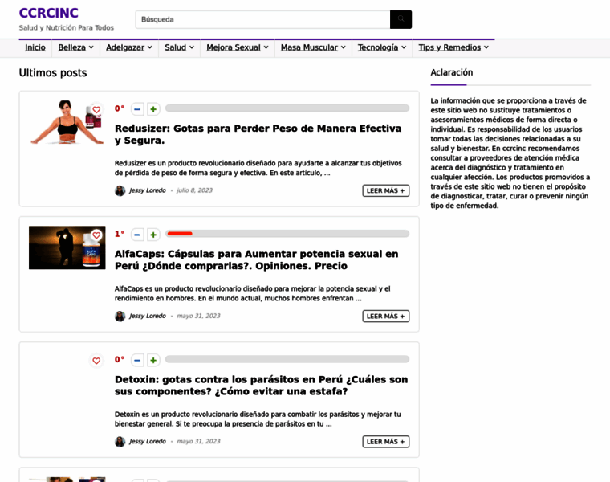Click the date julio 8, 2023
The width and height of the screenshot is (610, 482).
click(194, 190)
